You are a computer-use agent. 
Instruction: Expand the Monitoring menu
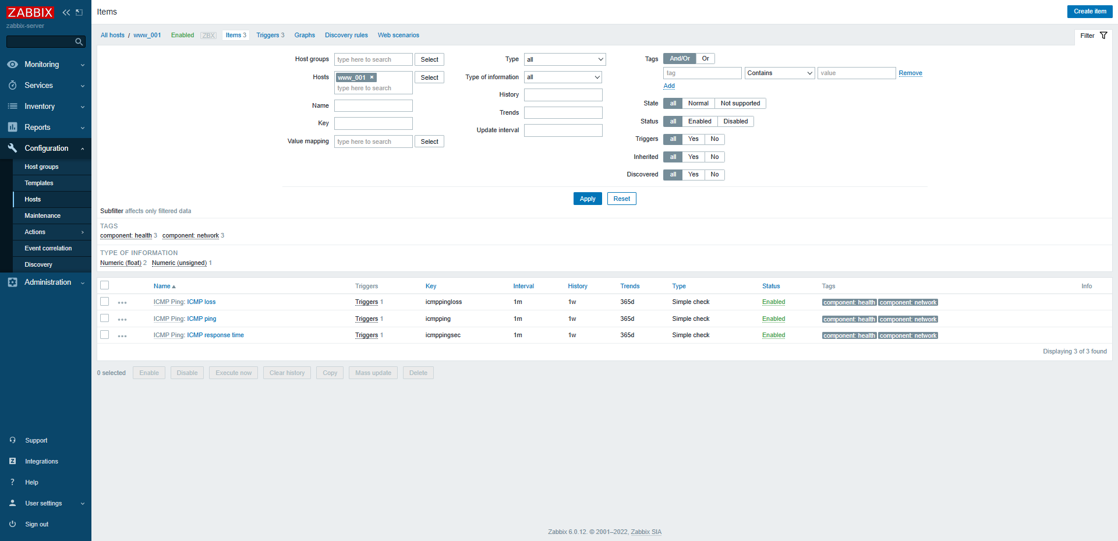coord(83,65)
